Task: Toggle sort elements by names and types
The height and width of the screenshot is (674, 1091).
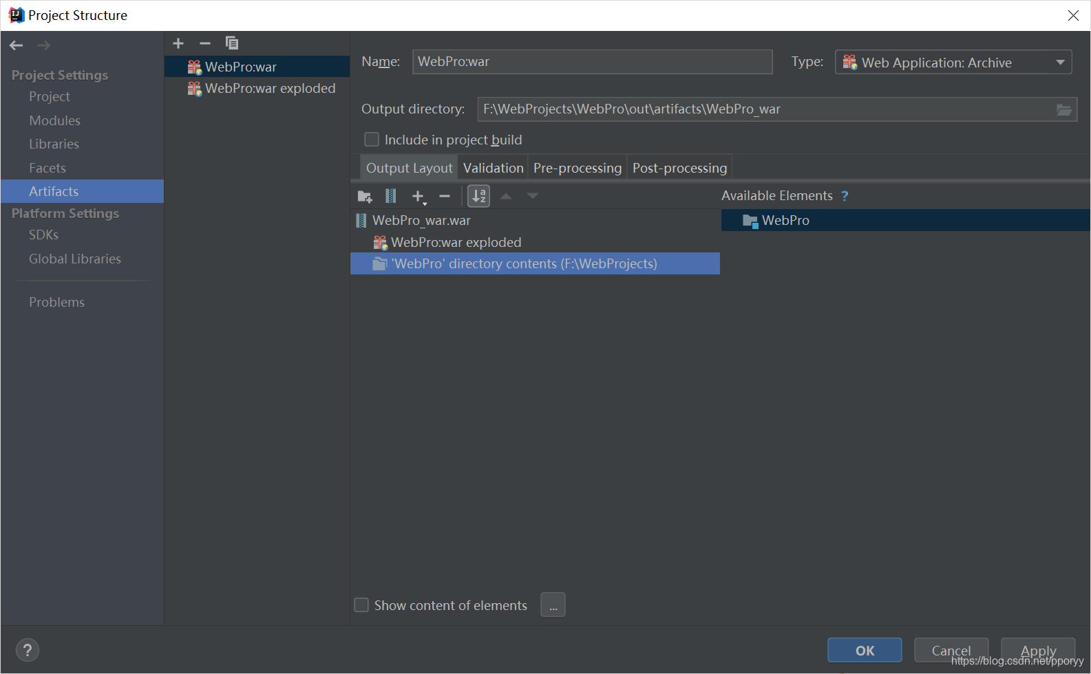Action: point(479,197)
